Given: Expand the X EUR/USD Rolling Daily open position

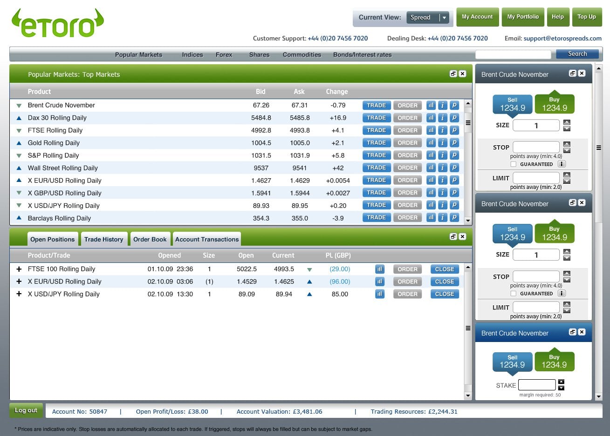Looking at the screenshot, I should 19,282.
